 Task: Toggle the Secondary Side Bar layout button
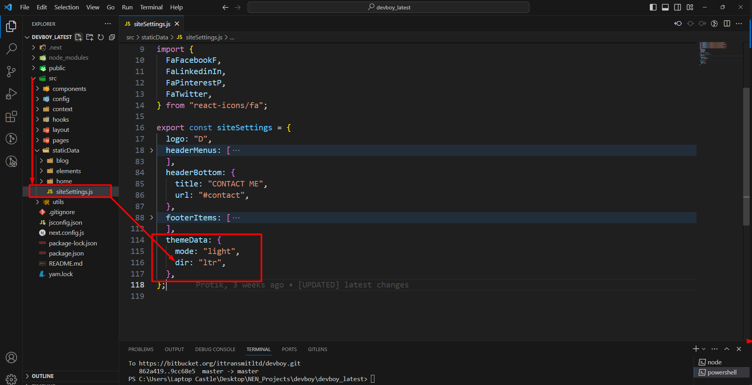click(x=677, y=7)
